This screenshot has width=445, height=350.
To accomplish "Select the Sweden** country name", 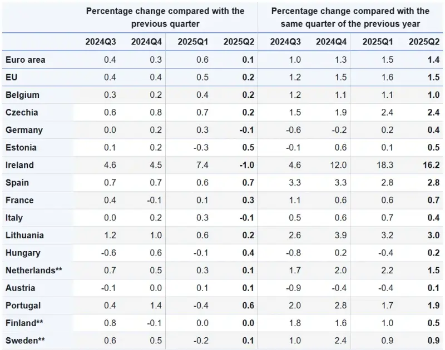I will click(x=25, y=341).
